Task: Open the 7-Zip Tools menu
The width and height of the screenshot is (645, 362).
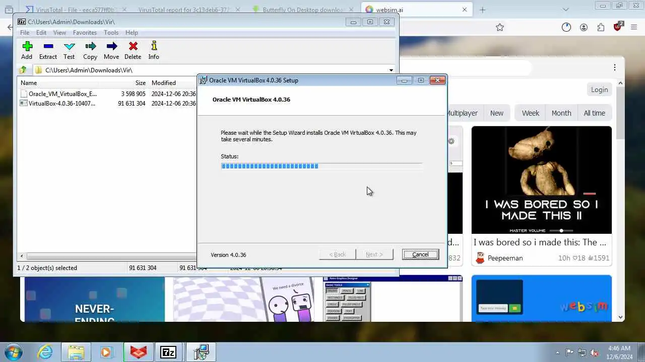Action: click(111, 33)
